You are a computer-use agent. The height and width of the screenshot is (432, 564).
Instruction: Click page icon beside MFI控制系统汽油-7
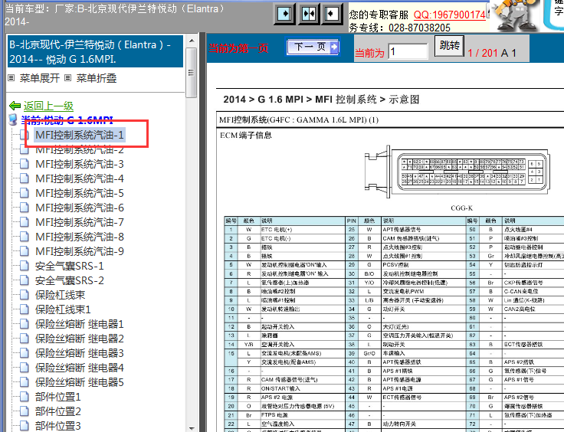(x=25, y=222)
